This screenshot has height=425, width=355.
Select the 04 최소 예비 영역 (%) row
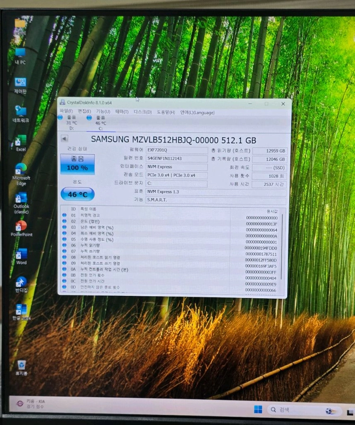click(170, 234)
